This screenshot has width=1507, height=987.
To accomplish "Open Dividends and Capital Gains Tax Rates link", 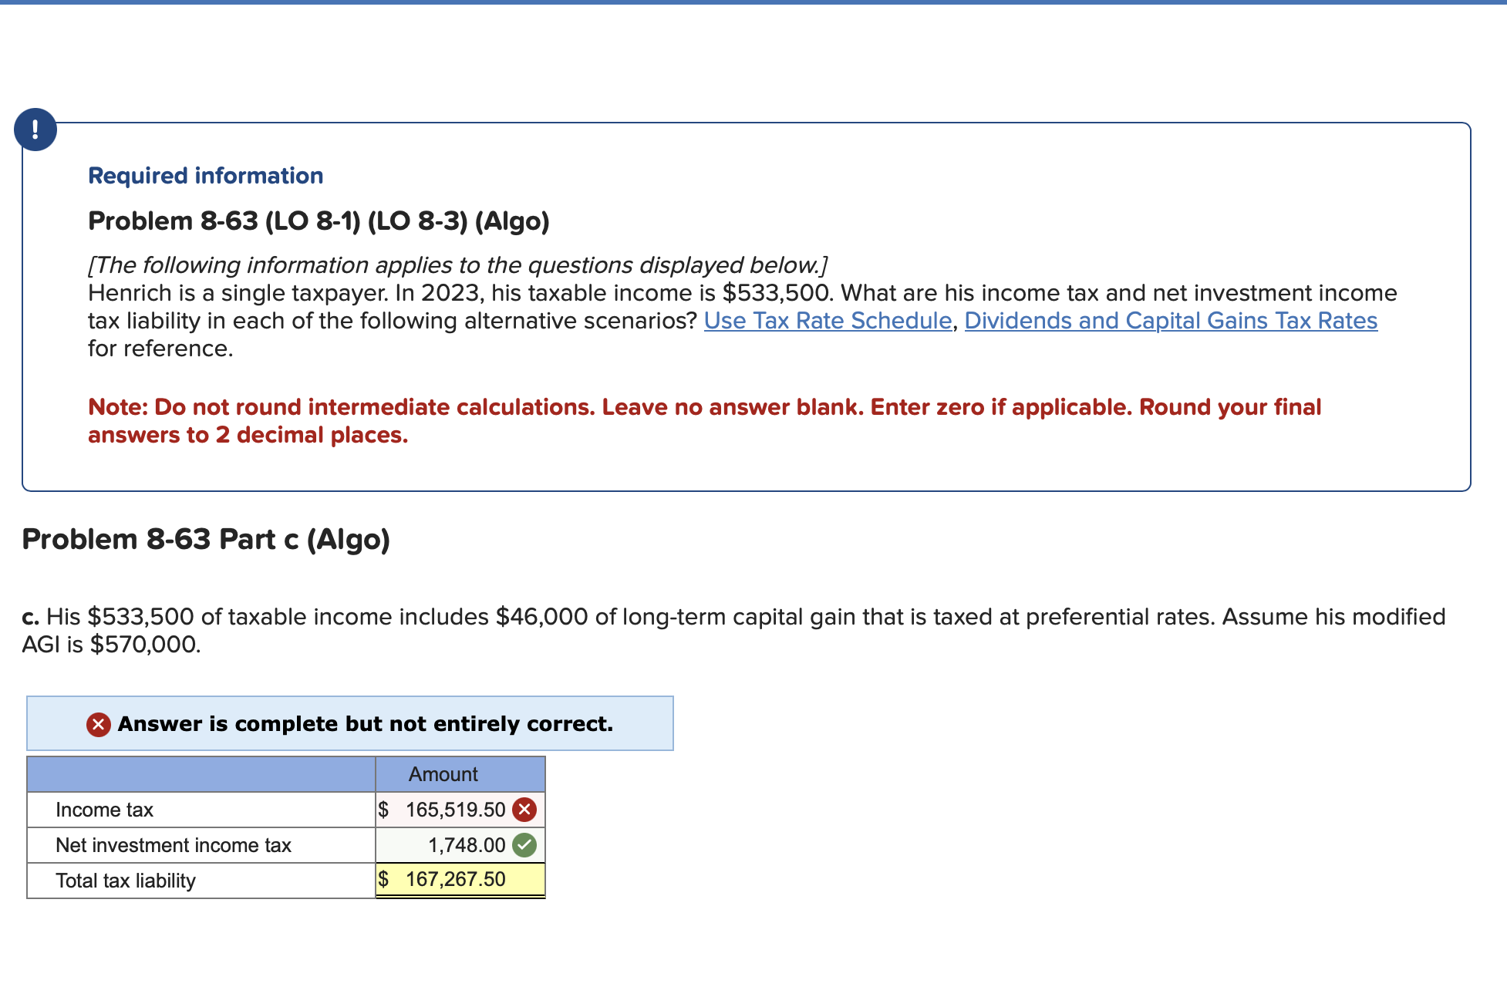I will [x=1170, y=321].
